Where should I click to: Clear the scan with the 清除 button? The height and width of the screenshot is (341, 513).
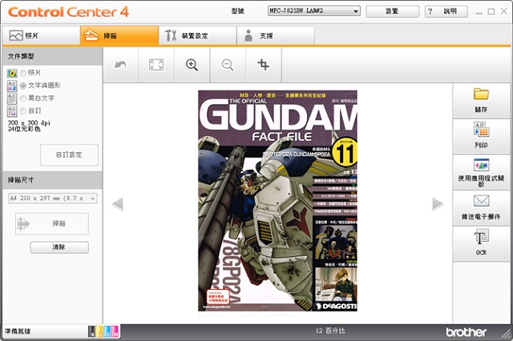coord(59,247)
